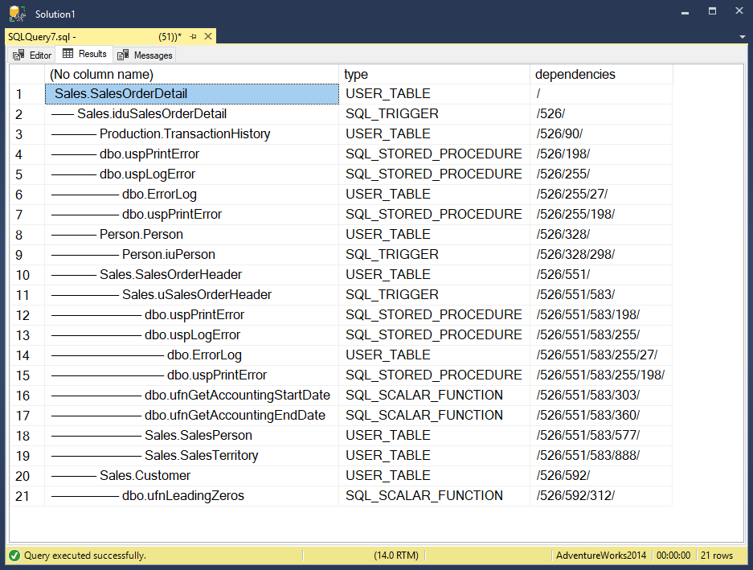Close the SQLQuery7.sql tab
This screenshot has width=753, height=570.
[x=208, y=36]
